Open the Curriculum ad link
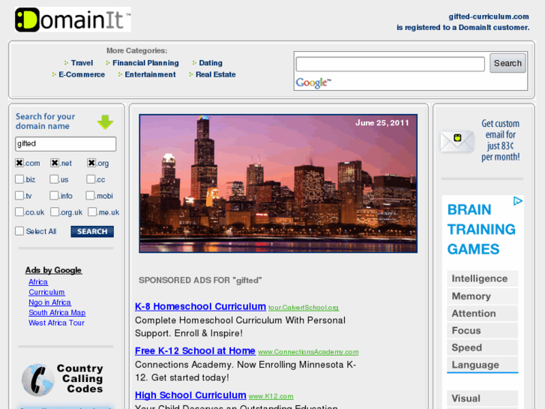 [x=46, y=292]
